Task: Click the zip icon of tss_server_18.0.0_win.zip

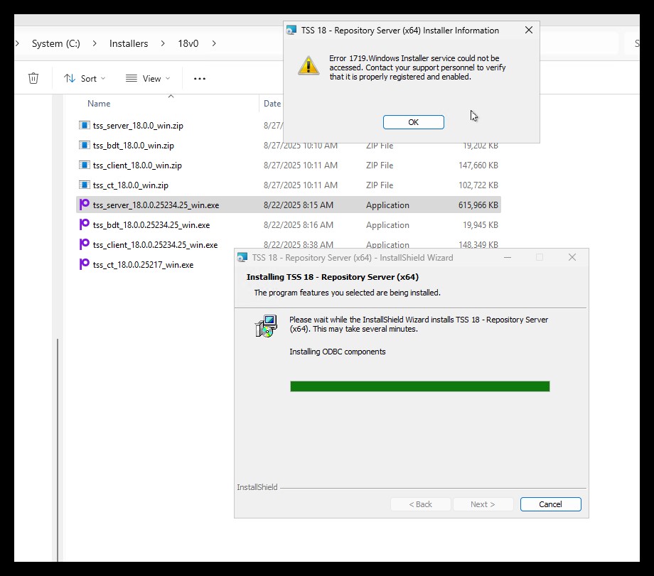Action: [x=85, y=125]
